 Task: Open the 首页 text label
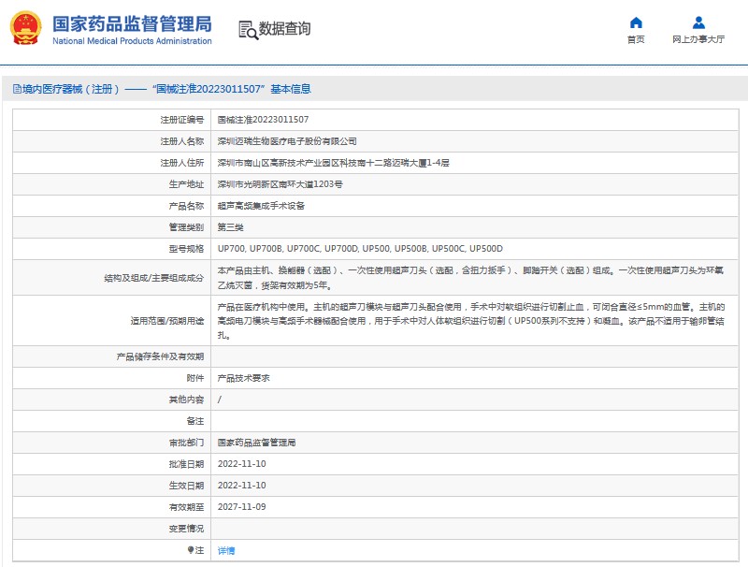point(636,40)
